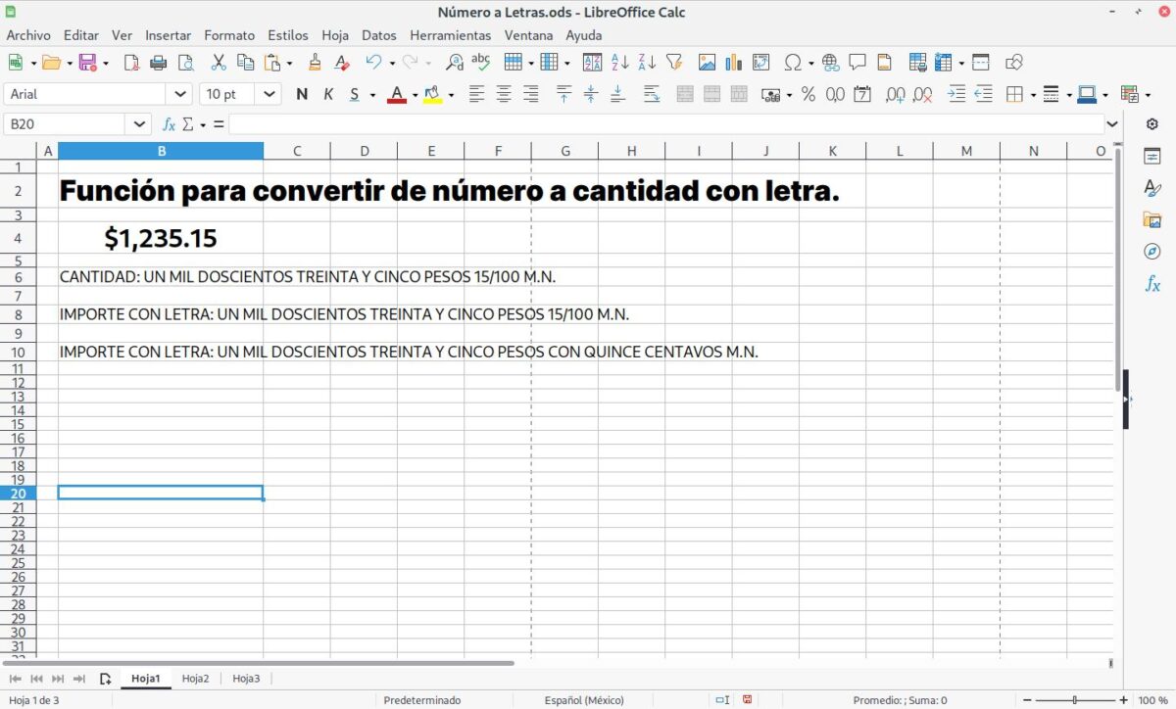Center cell text horizontally
Image resolution: width=1176 pixels, height=709 pixels.
tap(504, 94)
